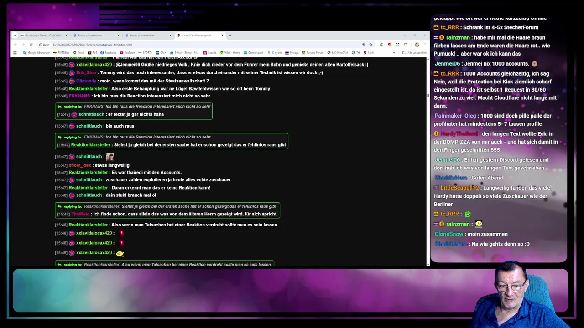This screenshot has width=584, height=328.
Task: Open the tab search dropdown arrow
Action: click(15, 35)
